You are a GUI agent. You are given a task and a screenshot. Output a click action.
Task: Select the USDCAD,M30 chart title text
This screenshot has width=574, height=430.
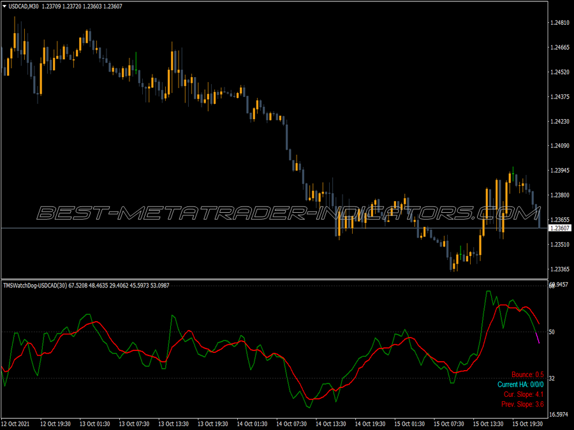[x=24, y=6]
